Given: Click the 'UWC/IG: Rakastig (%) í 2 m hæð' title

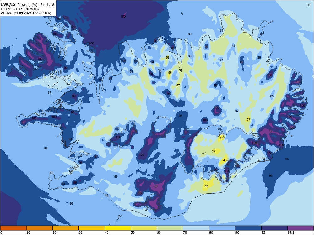Looking at the screenshot, I should (x=27, y=4).
